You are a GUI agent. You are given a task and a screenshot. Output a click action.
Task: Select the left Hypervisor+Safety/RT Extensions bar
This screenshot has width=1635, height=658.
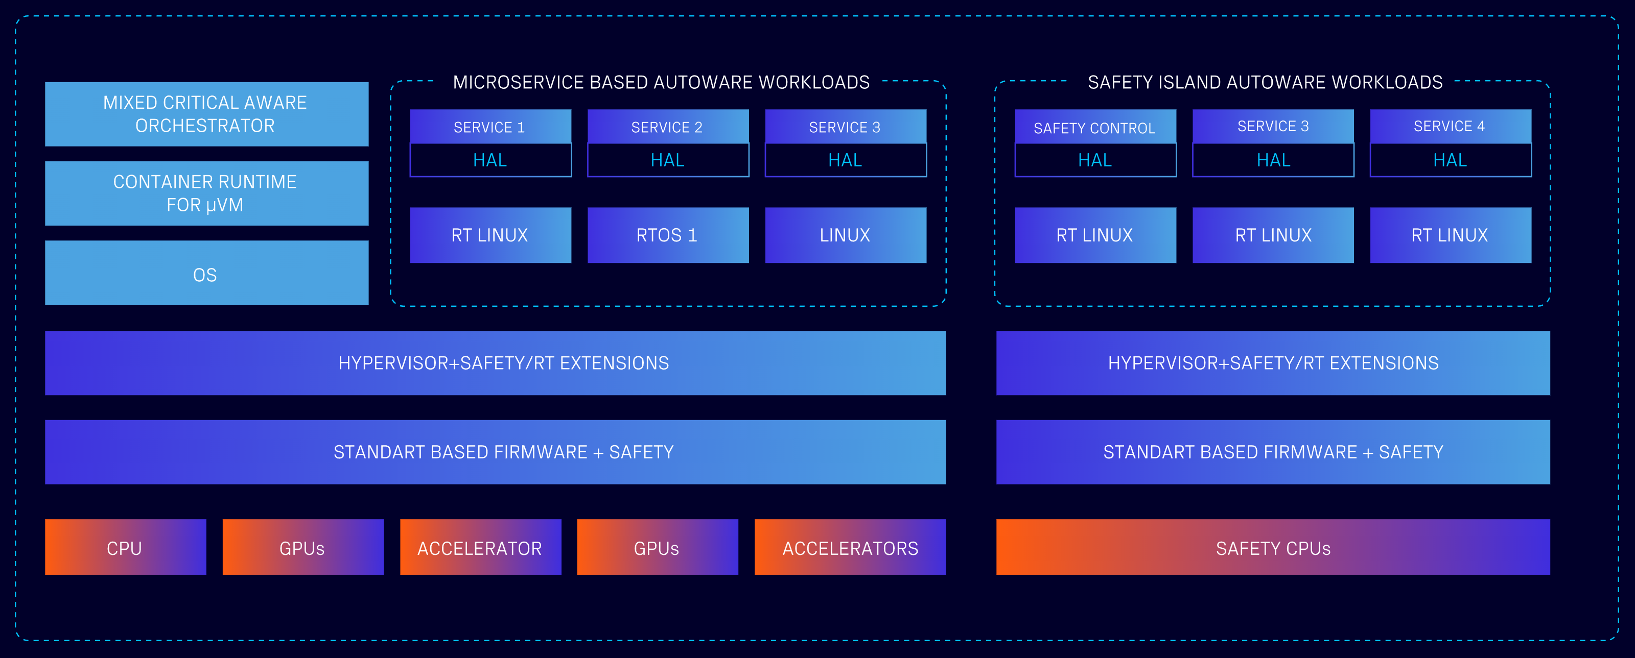pyautogui.click(x=496, y=363)
